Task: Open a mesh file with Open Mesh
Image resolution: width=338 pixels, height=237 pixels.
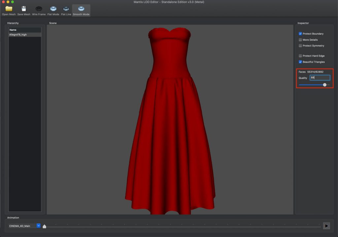Action: tap(9, 10)
